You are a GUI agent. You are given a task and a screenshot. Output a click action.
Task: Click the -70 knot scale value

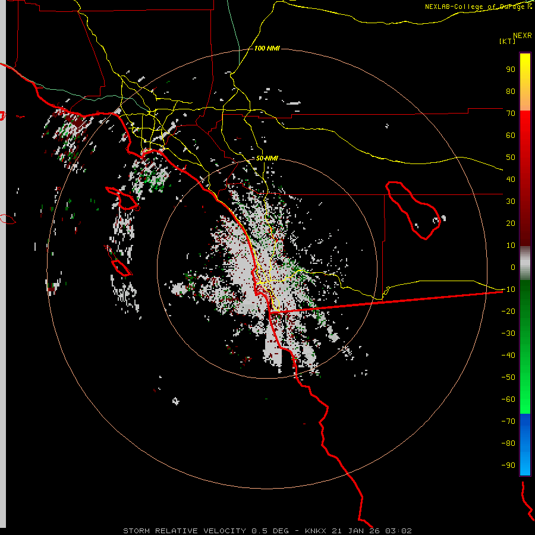[x=508, y=421]
